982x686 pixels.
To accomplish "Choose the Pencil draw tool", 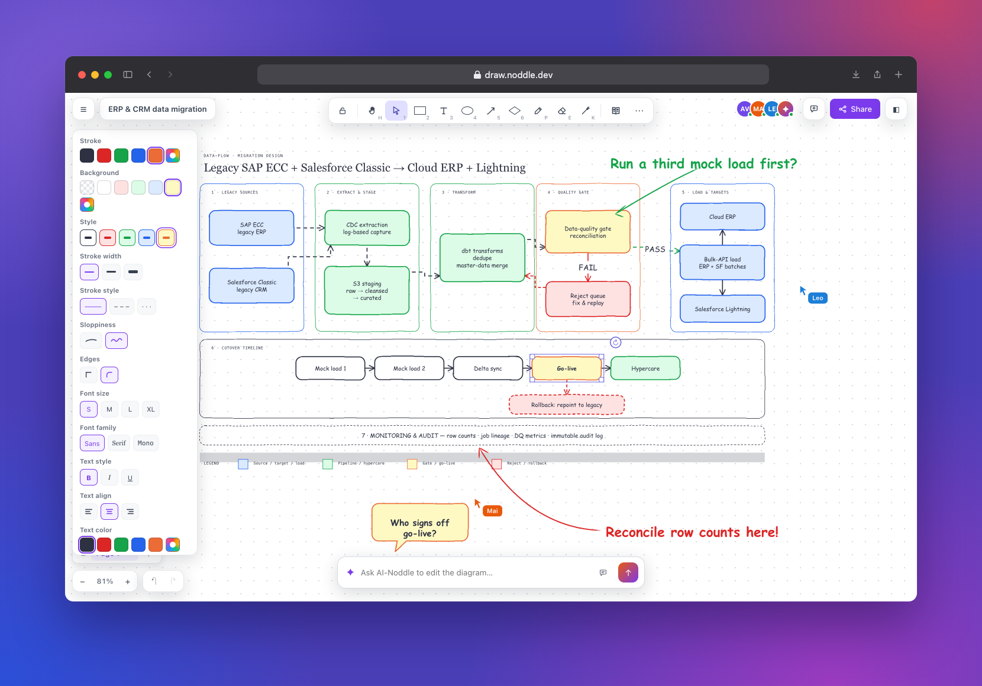I will pyautogui.click(x=538, y=111).
